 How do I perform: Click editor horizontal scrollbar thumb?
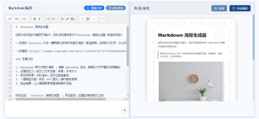coord(61,99)
